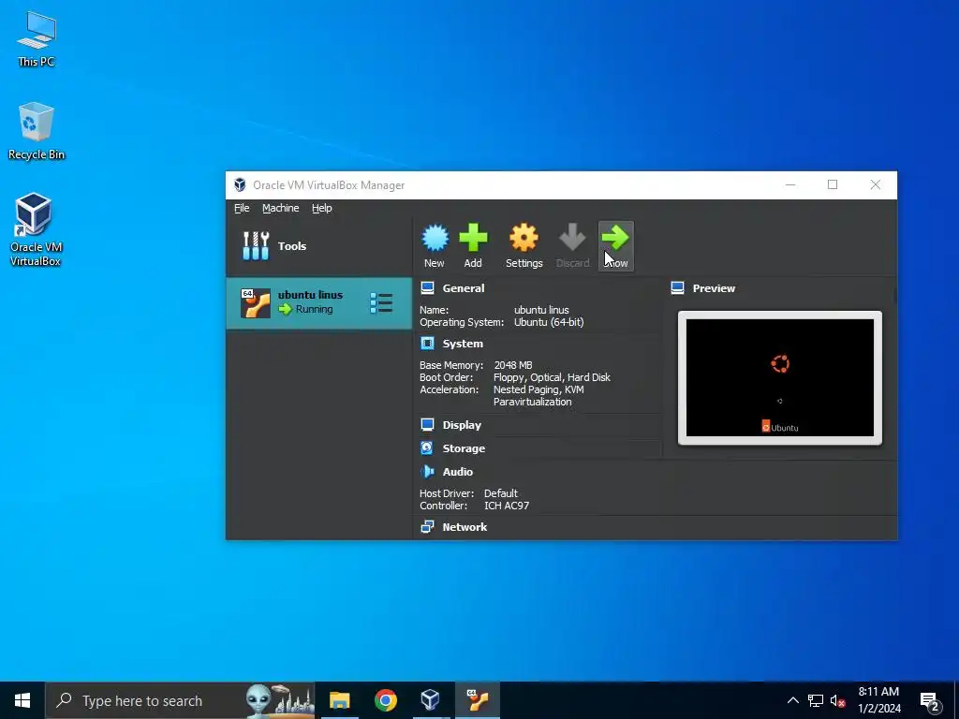The width and height of the screenshot is (959, 719).
Task: Open File Explorer from the taskbar
Action: (x=339, y=700)
